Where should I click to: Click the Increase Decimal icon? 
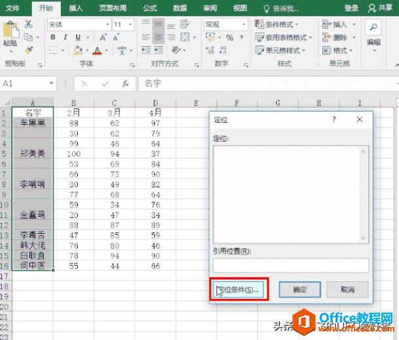[x=210, y=50]
